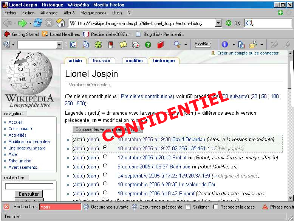Open the search engine selector in search box
This screenshot has height=221, width=294.
coord(249,23)
